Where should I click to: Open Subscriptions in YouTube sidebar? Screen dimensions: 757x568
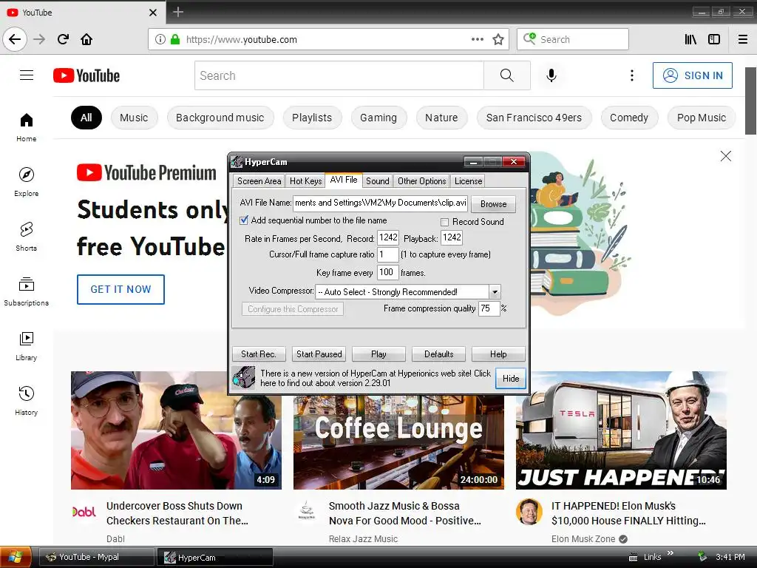[27, 291]
